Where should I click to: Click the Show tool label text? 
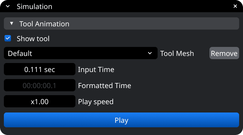(x=33, y=39)
